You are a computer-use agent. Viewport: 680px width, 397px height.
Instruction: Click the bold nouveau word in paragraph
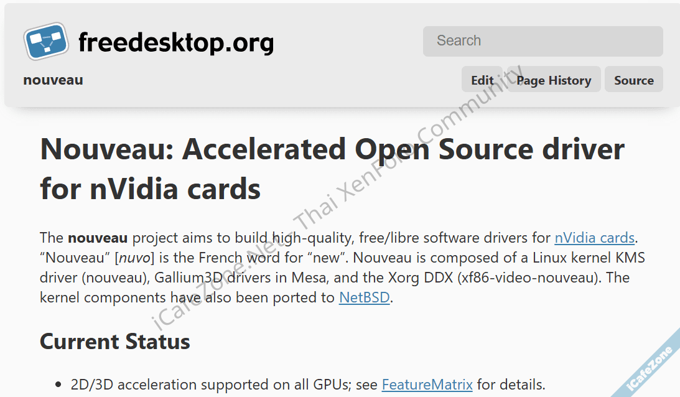click(98, 238)
